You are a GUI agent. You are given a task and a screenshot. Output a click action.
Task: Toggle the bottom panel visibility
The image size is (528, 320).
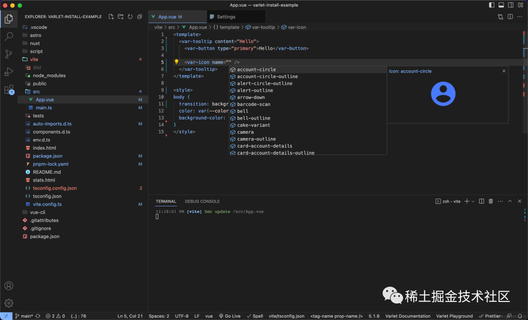click(502, 5)
